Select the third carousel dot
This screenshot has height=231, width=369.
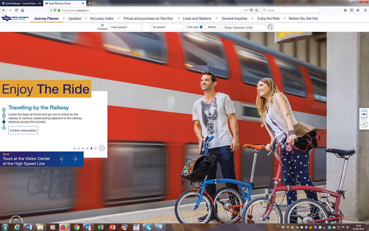[x=83, y=148]
